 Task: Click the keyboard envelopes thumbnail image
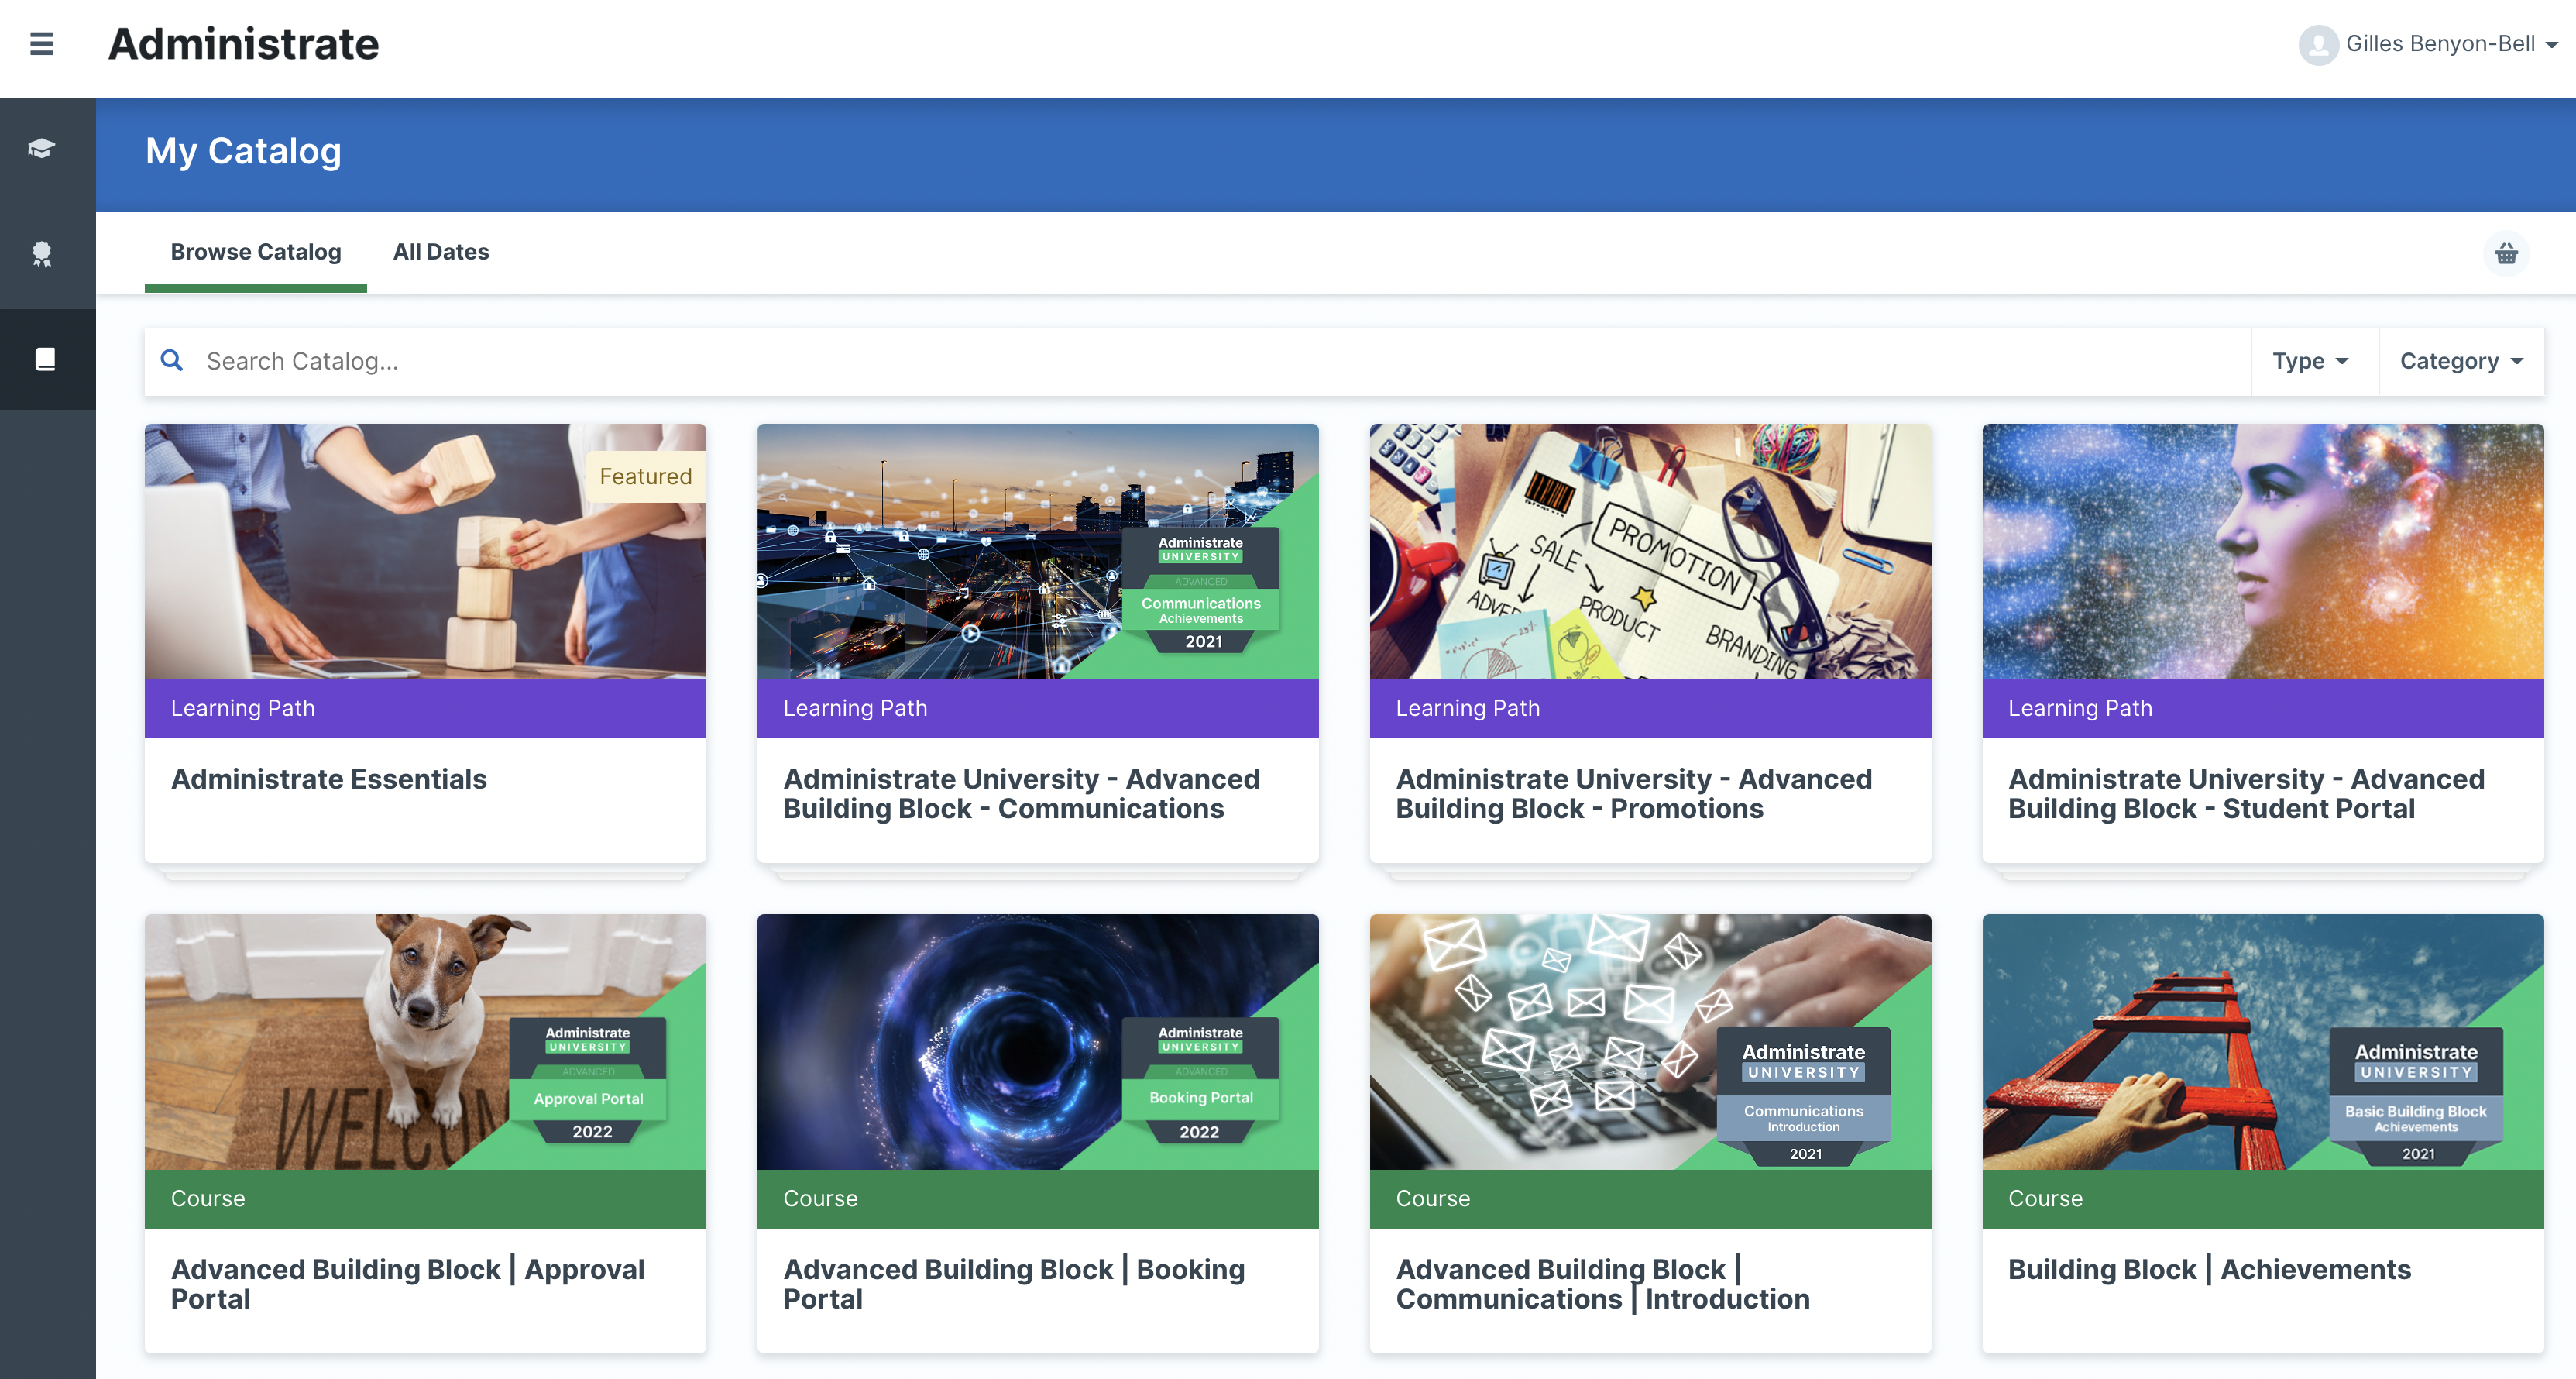(1650, 1042)
